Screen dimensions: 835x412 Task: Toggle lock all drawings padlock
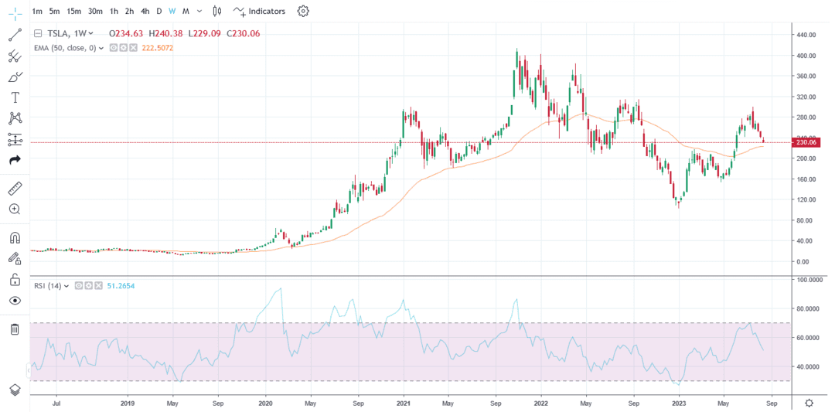coord(15,279)
